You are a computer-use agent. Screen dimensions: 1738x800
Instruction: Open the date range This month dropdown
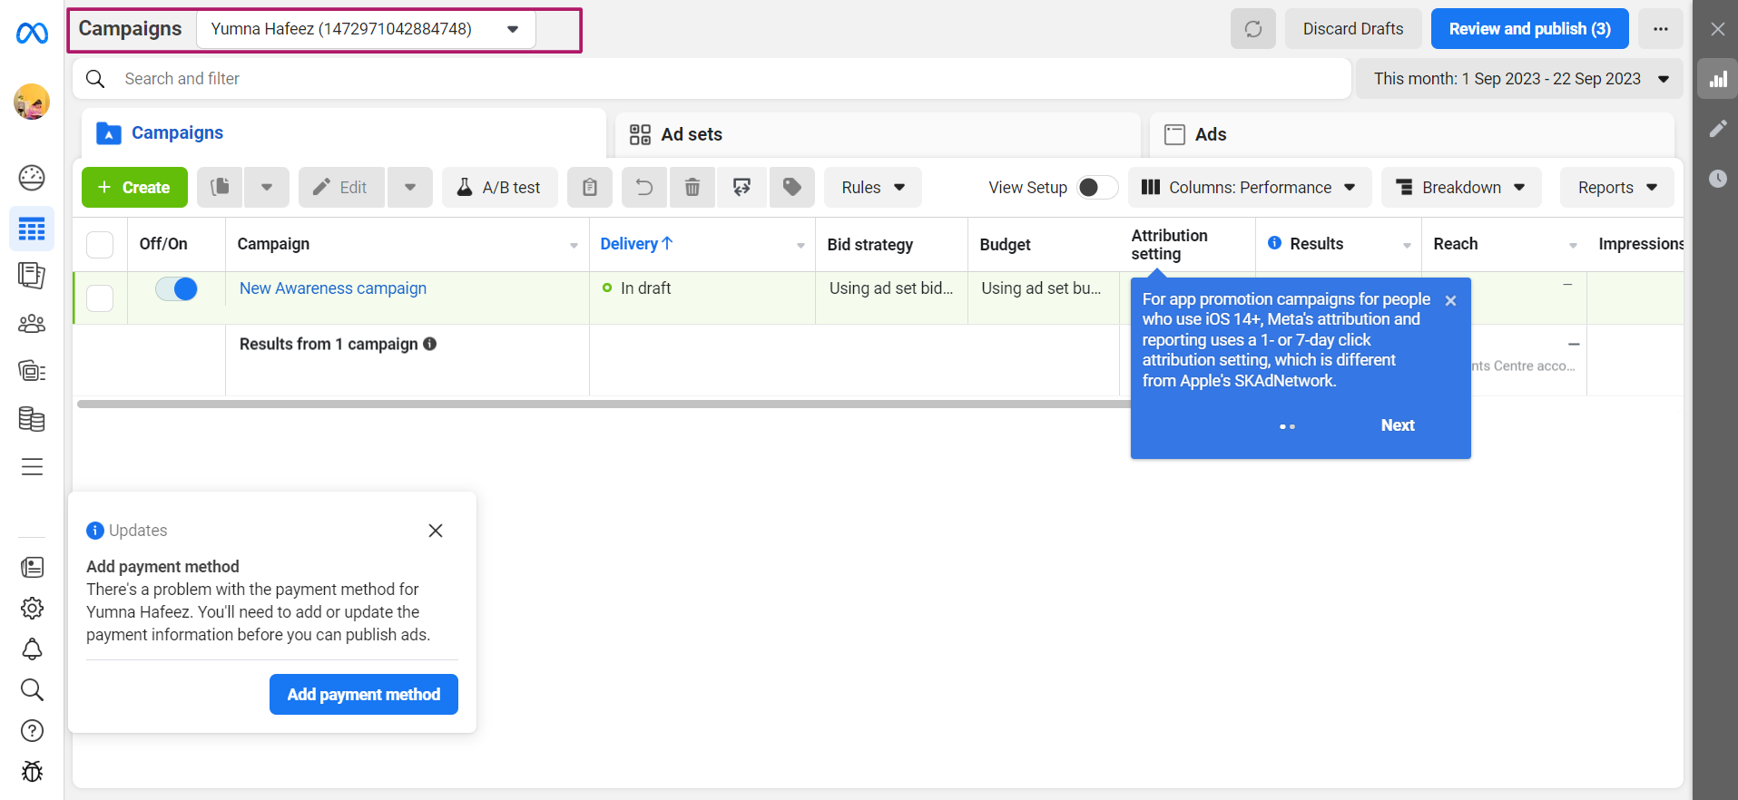pos(1520,79)
